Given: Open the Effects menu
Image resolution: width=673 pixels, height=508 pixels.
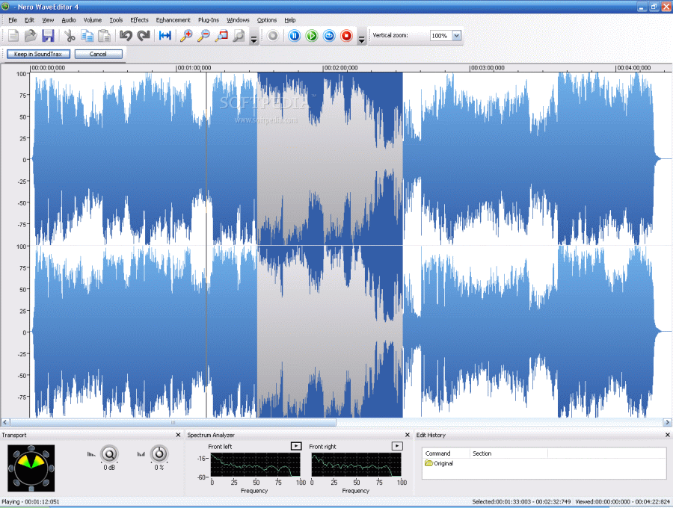Looking at the screenshot, I should [x=139, y=20].
